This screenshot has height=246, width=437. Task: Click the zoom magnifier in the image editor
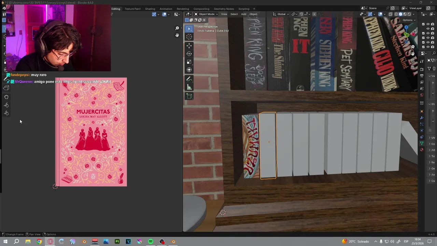(x=177, y=28)
